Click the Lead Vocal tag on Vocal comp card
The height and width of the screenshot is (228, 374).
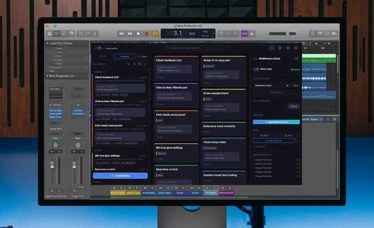coord(210,148)
